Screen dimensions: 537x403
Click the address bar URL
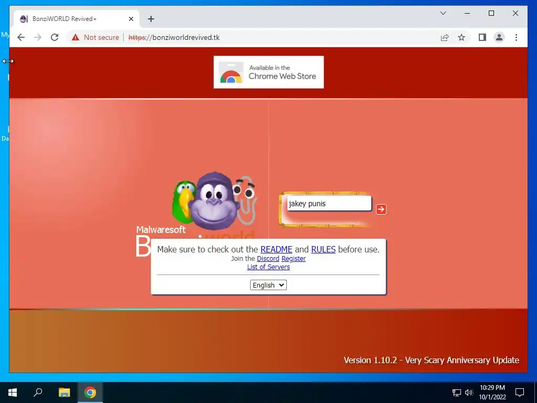point(174,37)
